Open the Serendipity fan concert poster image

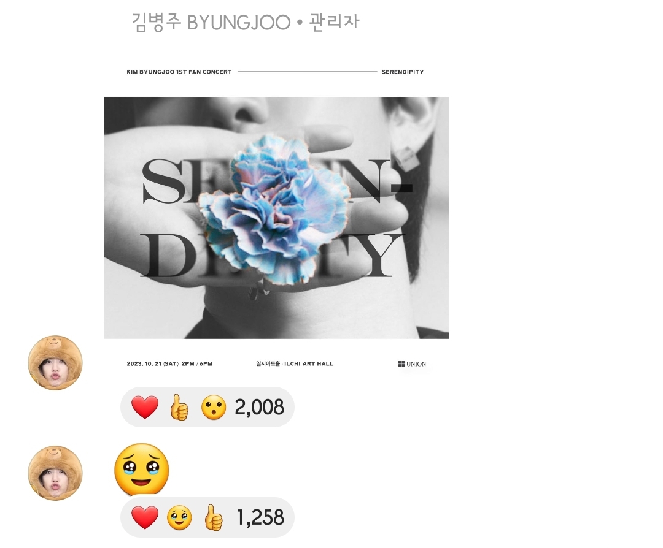[x=276, y=218]
